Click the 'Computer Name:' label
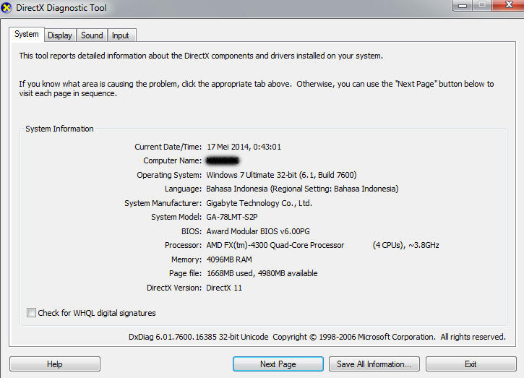 coord(173,160)
